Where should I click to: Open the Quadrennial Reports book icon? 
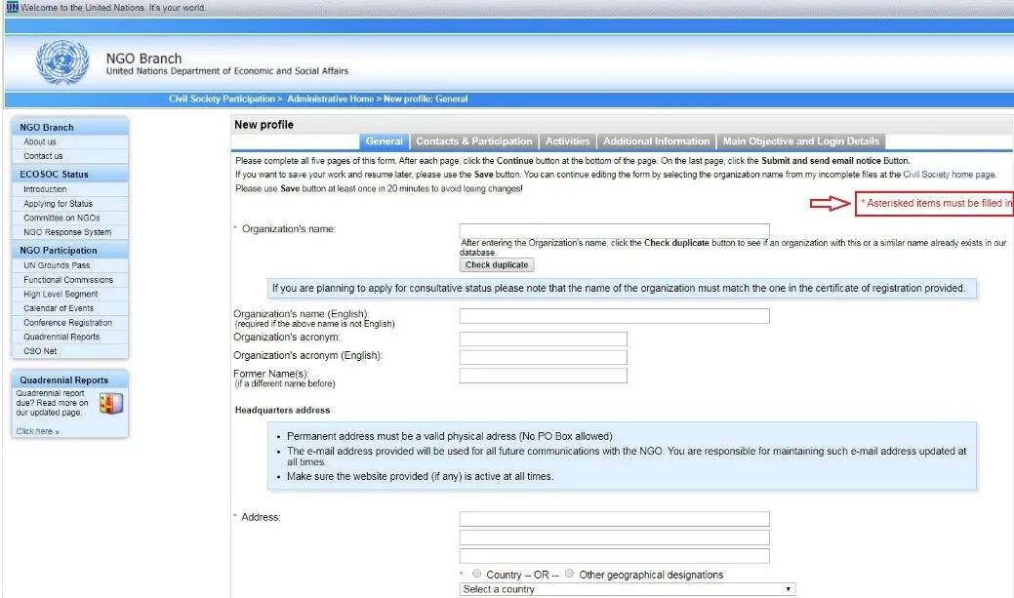pos(111,404)
